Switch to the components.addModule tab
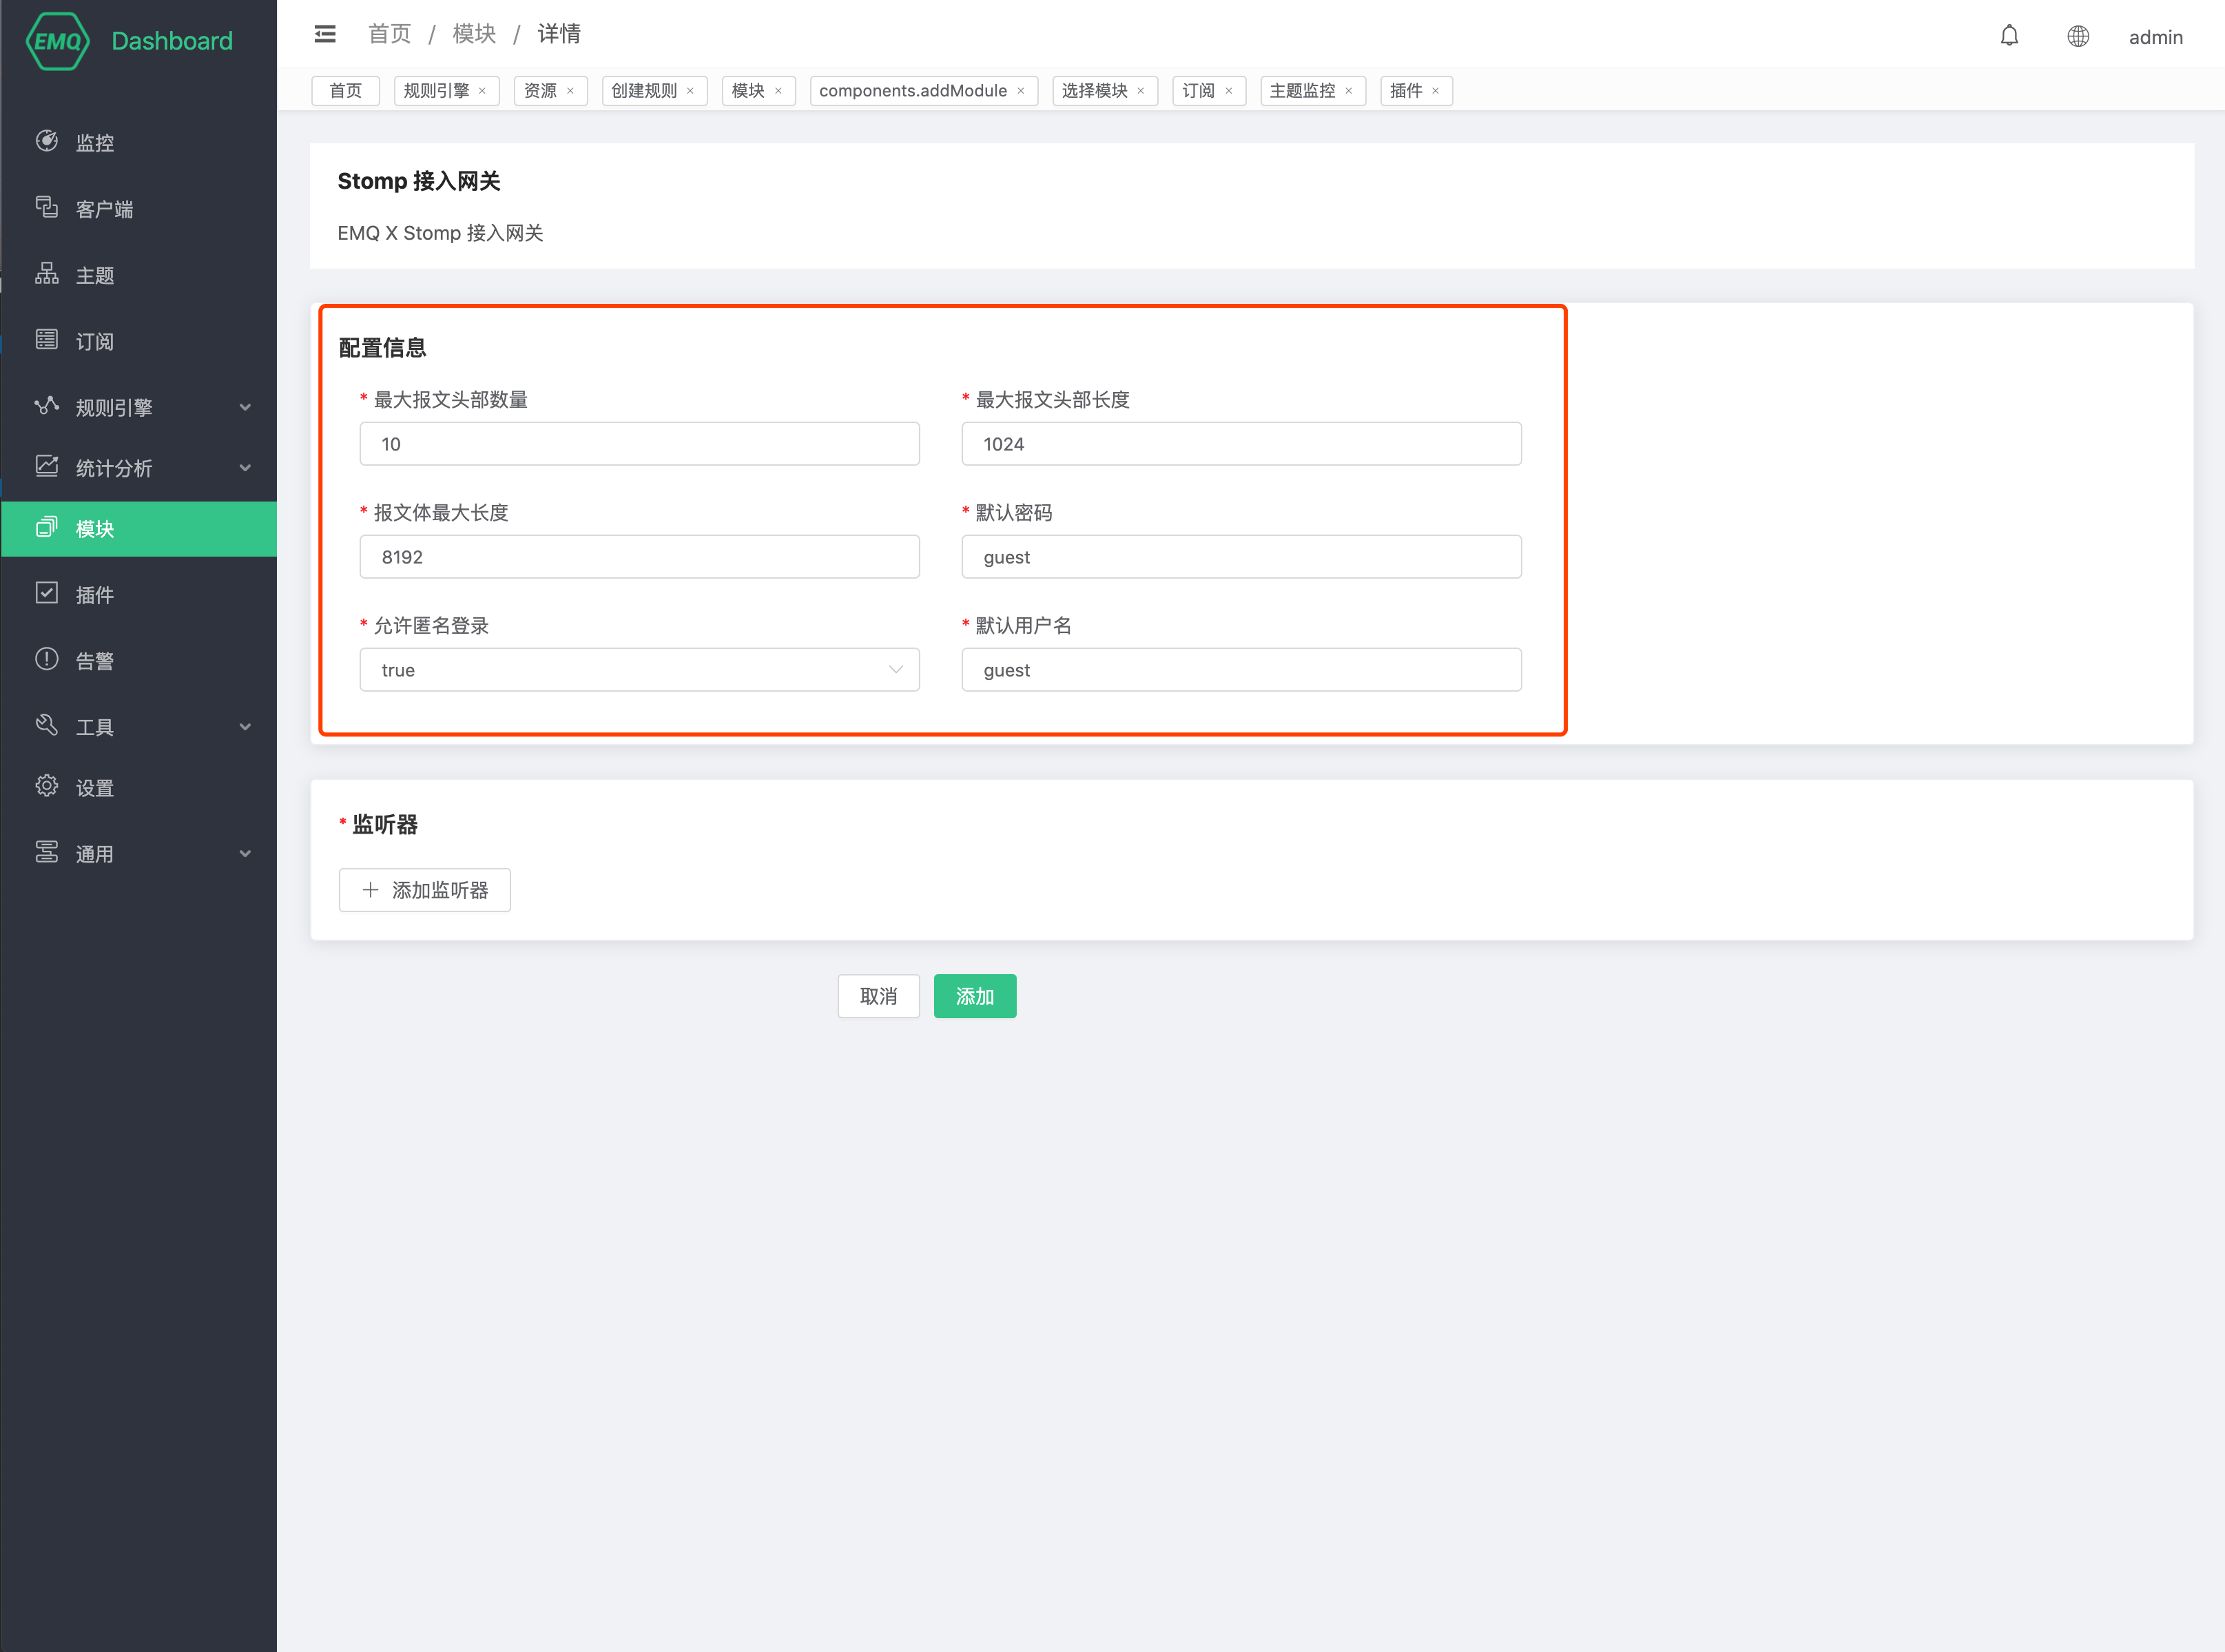This screenshot has width=2225, height=1652. click(x=912, y=91)
